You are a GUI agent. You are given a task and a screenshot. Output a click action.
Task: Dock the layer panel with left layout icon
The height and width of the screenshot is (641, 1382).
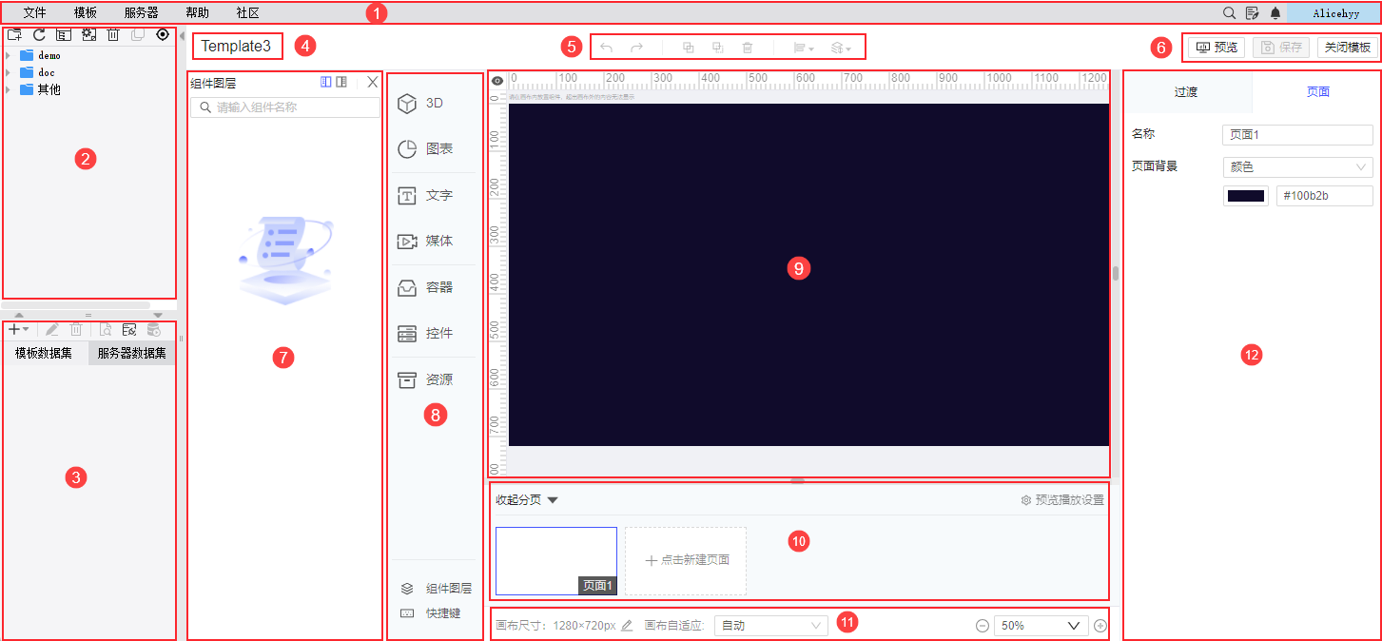[x=326, y=83]
